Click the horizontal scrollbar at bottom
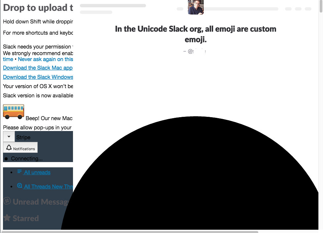This screenshot has height=233, width=323. tap(130, 232)
